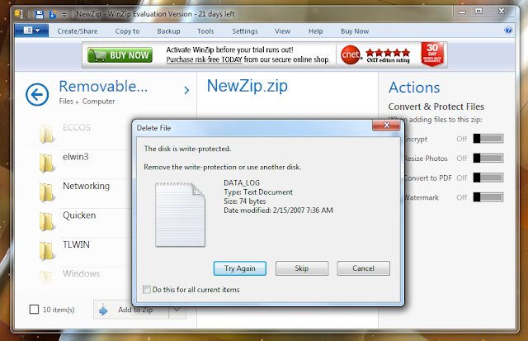Open the quick access toolbar customize arrow
Viewport: 528px width, 341px height.
coord(64,15)
